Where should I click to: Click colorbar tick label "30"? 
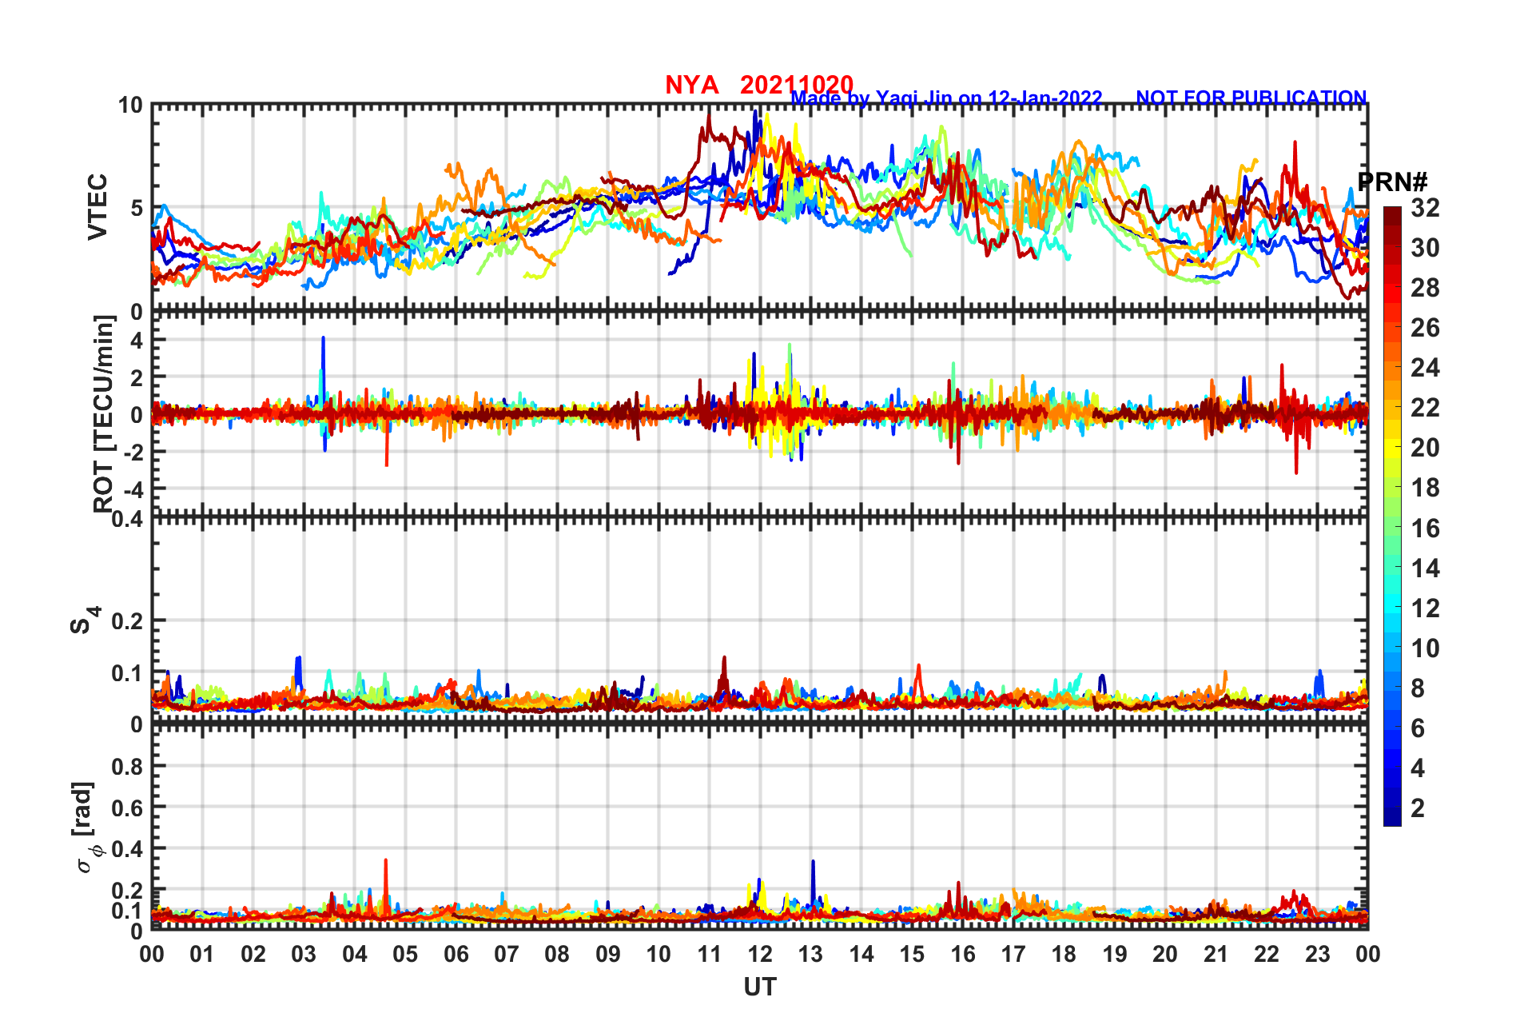(1425, 248)
